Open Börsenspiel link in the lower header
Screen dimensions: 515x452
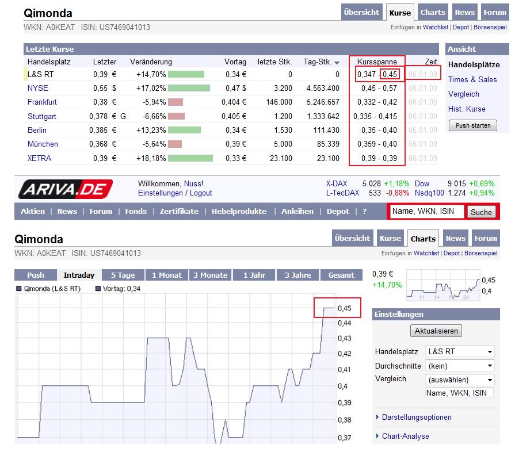coord(481,253)
